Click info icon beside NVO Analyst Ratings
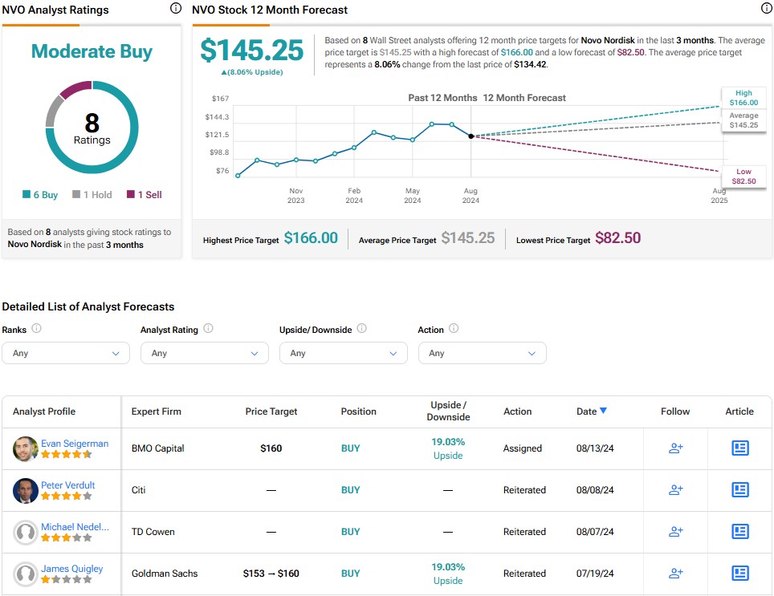Image resolution: width=774 pixels, height=596 pixels. click(176, 9)
